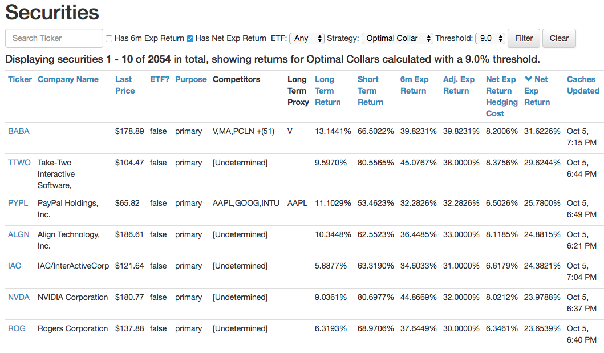Image resolution: width=604 pixels, height=353 pixels.
Task: Uncheck Has Net Exp Return checkbox
Action: click(x=190, y=39)
